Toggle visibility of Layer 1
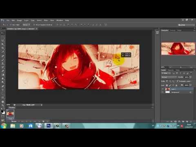 [x=163, y=89]
